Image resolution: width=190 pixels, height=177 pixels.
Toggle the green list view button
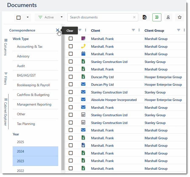(x=157, y=17)
